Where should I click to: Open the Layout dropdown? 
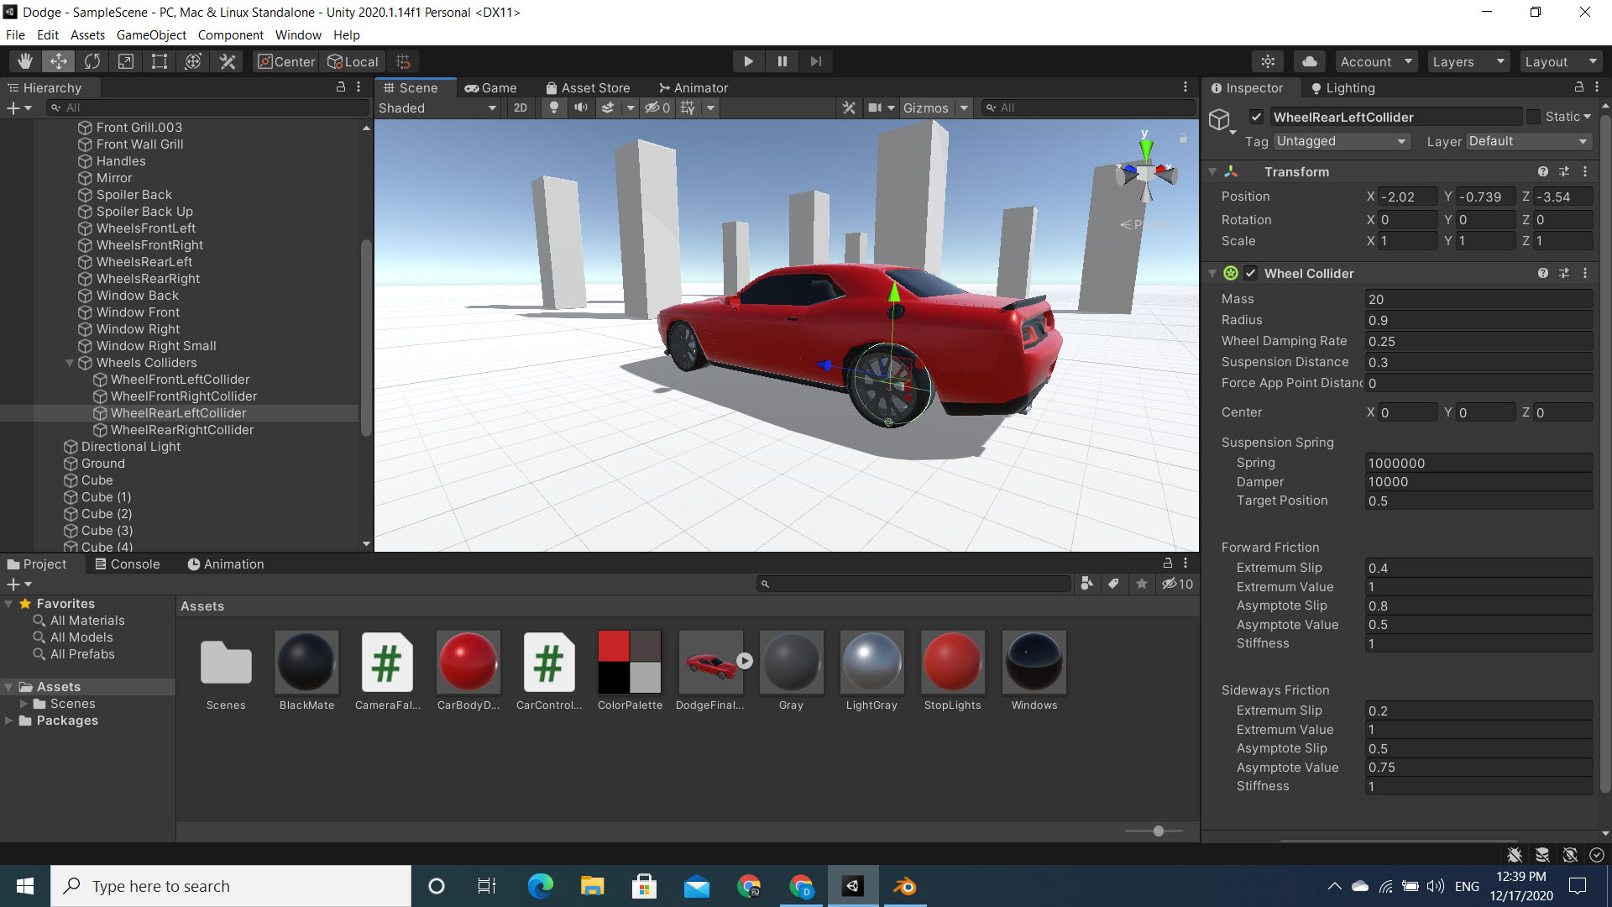tap(1560, 61)
